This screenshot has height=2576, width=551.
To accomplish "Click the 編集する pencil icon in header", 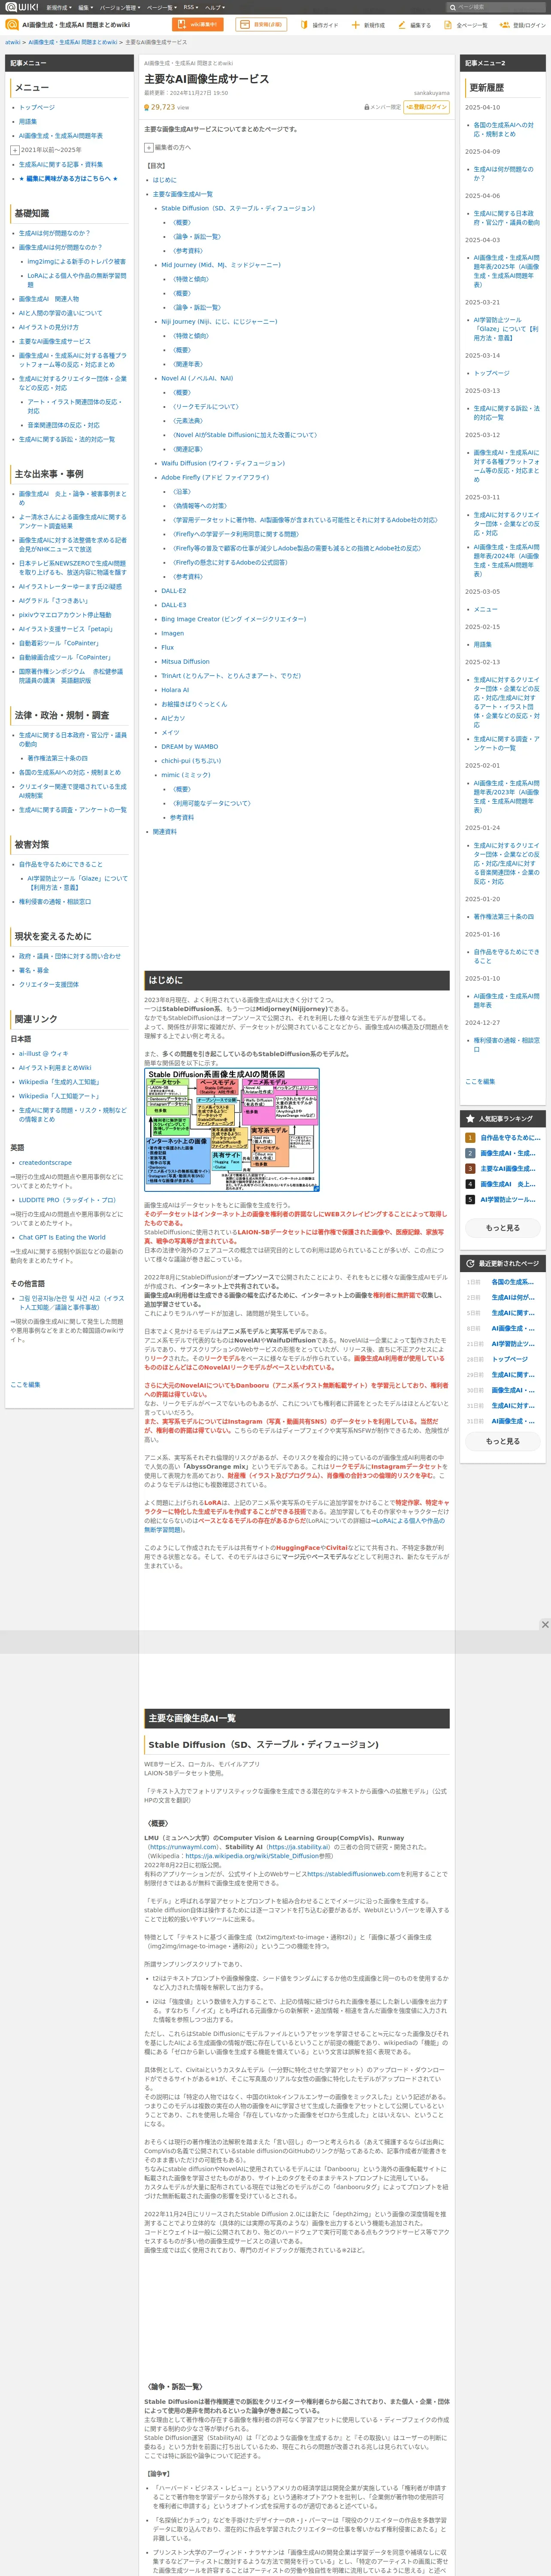I will (402, 25).
